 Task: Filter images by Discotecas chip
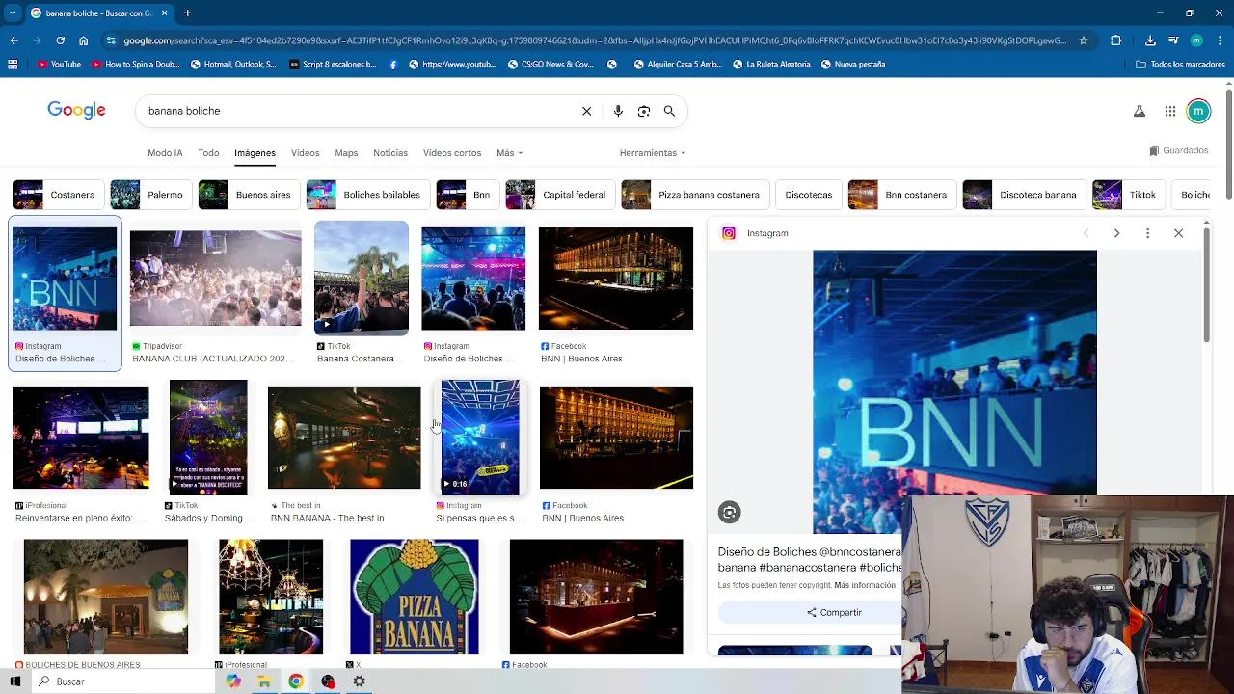point(808,195)
